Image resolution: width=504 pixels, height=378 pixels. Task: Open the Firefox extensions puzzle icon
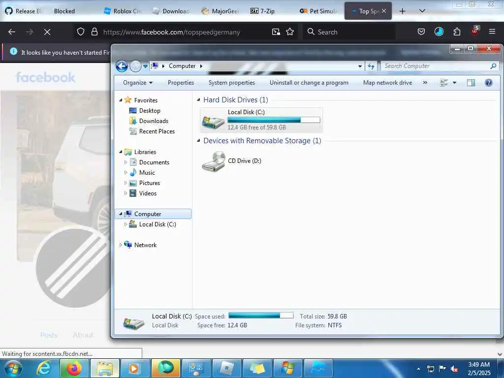coord(457,32)
